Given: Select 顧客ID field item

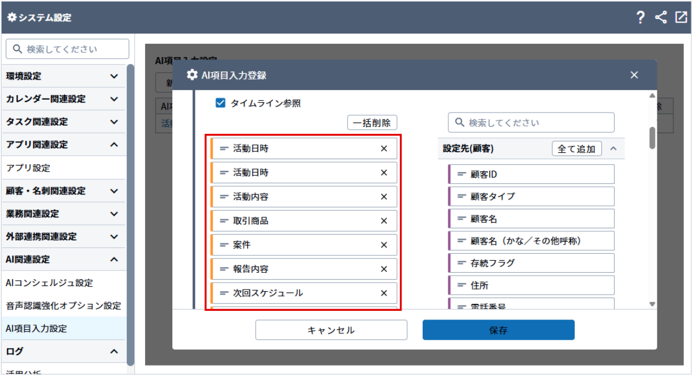Looking at the screenshot, I should tap(531, 174).
